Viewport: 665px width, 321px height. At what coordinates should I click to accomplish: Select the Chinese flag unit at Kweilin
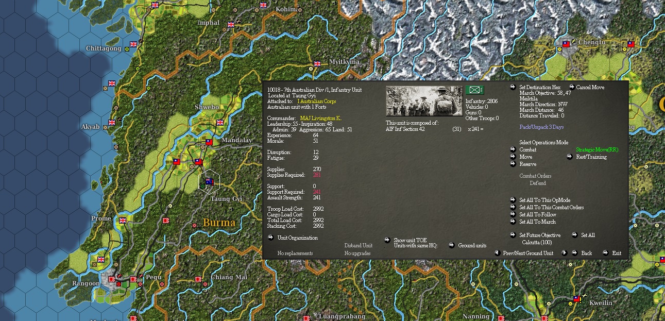pos(577,299)
